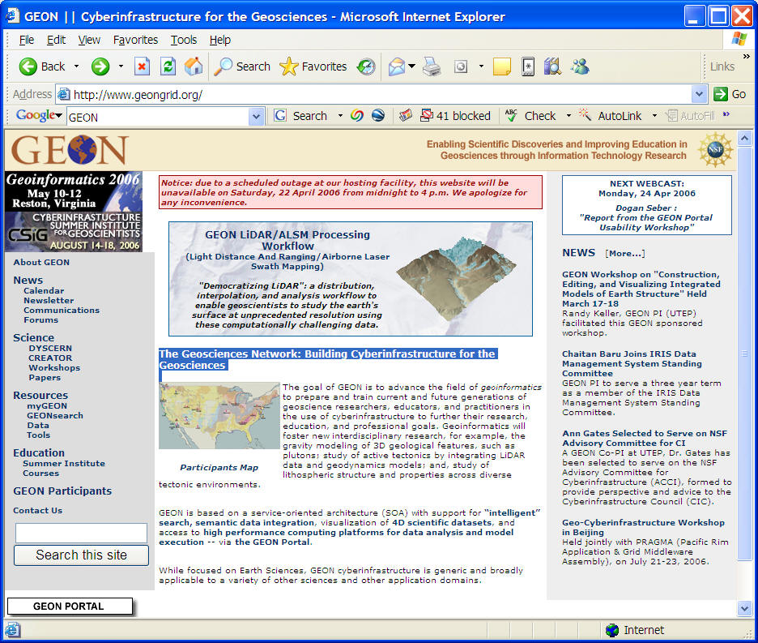
Task: Click the 41 blocked popup blocker icon
Action: point(426,116)
